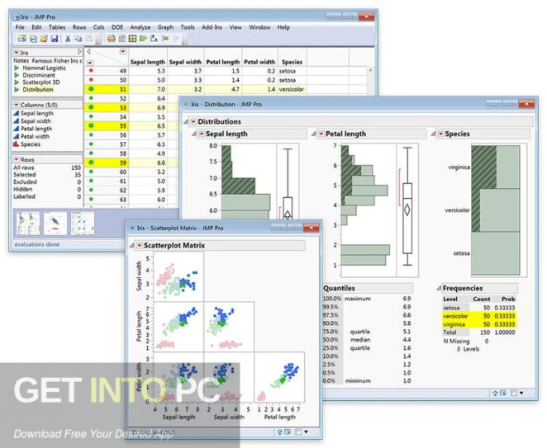This screenshot has width=547, height=448.
Task: Open the Distributions red triangle menu
Action: (193, 121)
